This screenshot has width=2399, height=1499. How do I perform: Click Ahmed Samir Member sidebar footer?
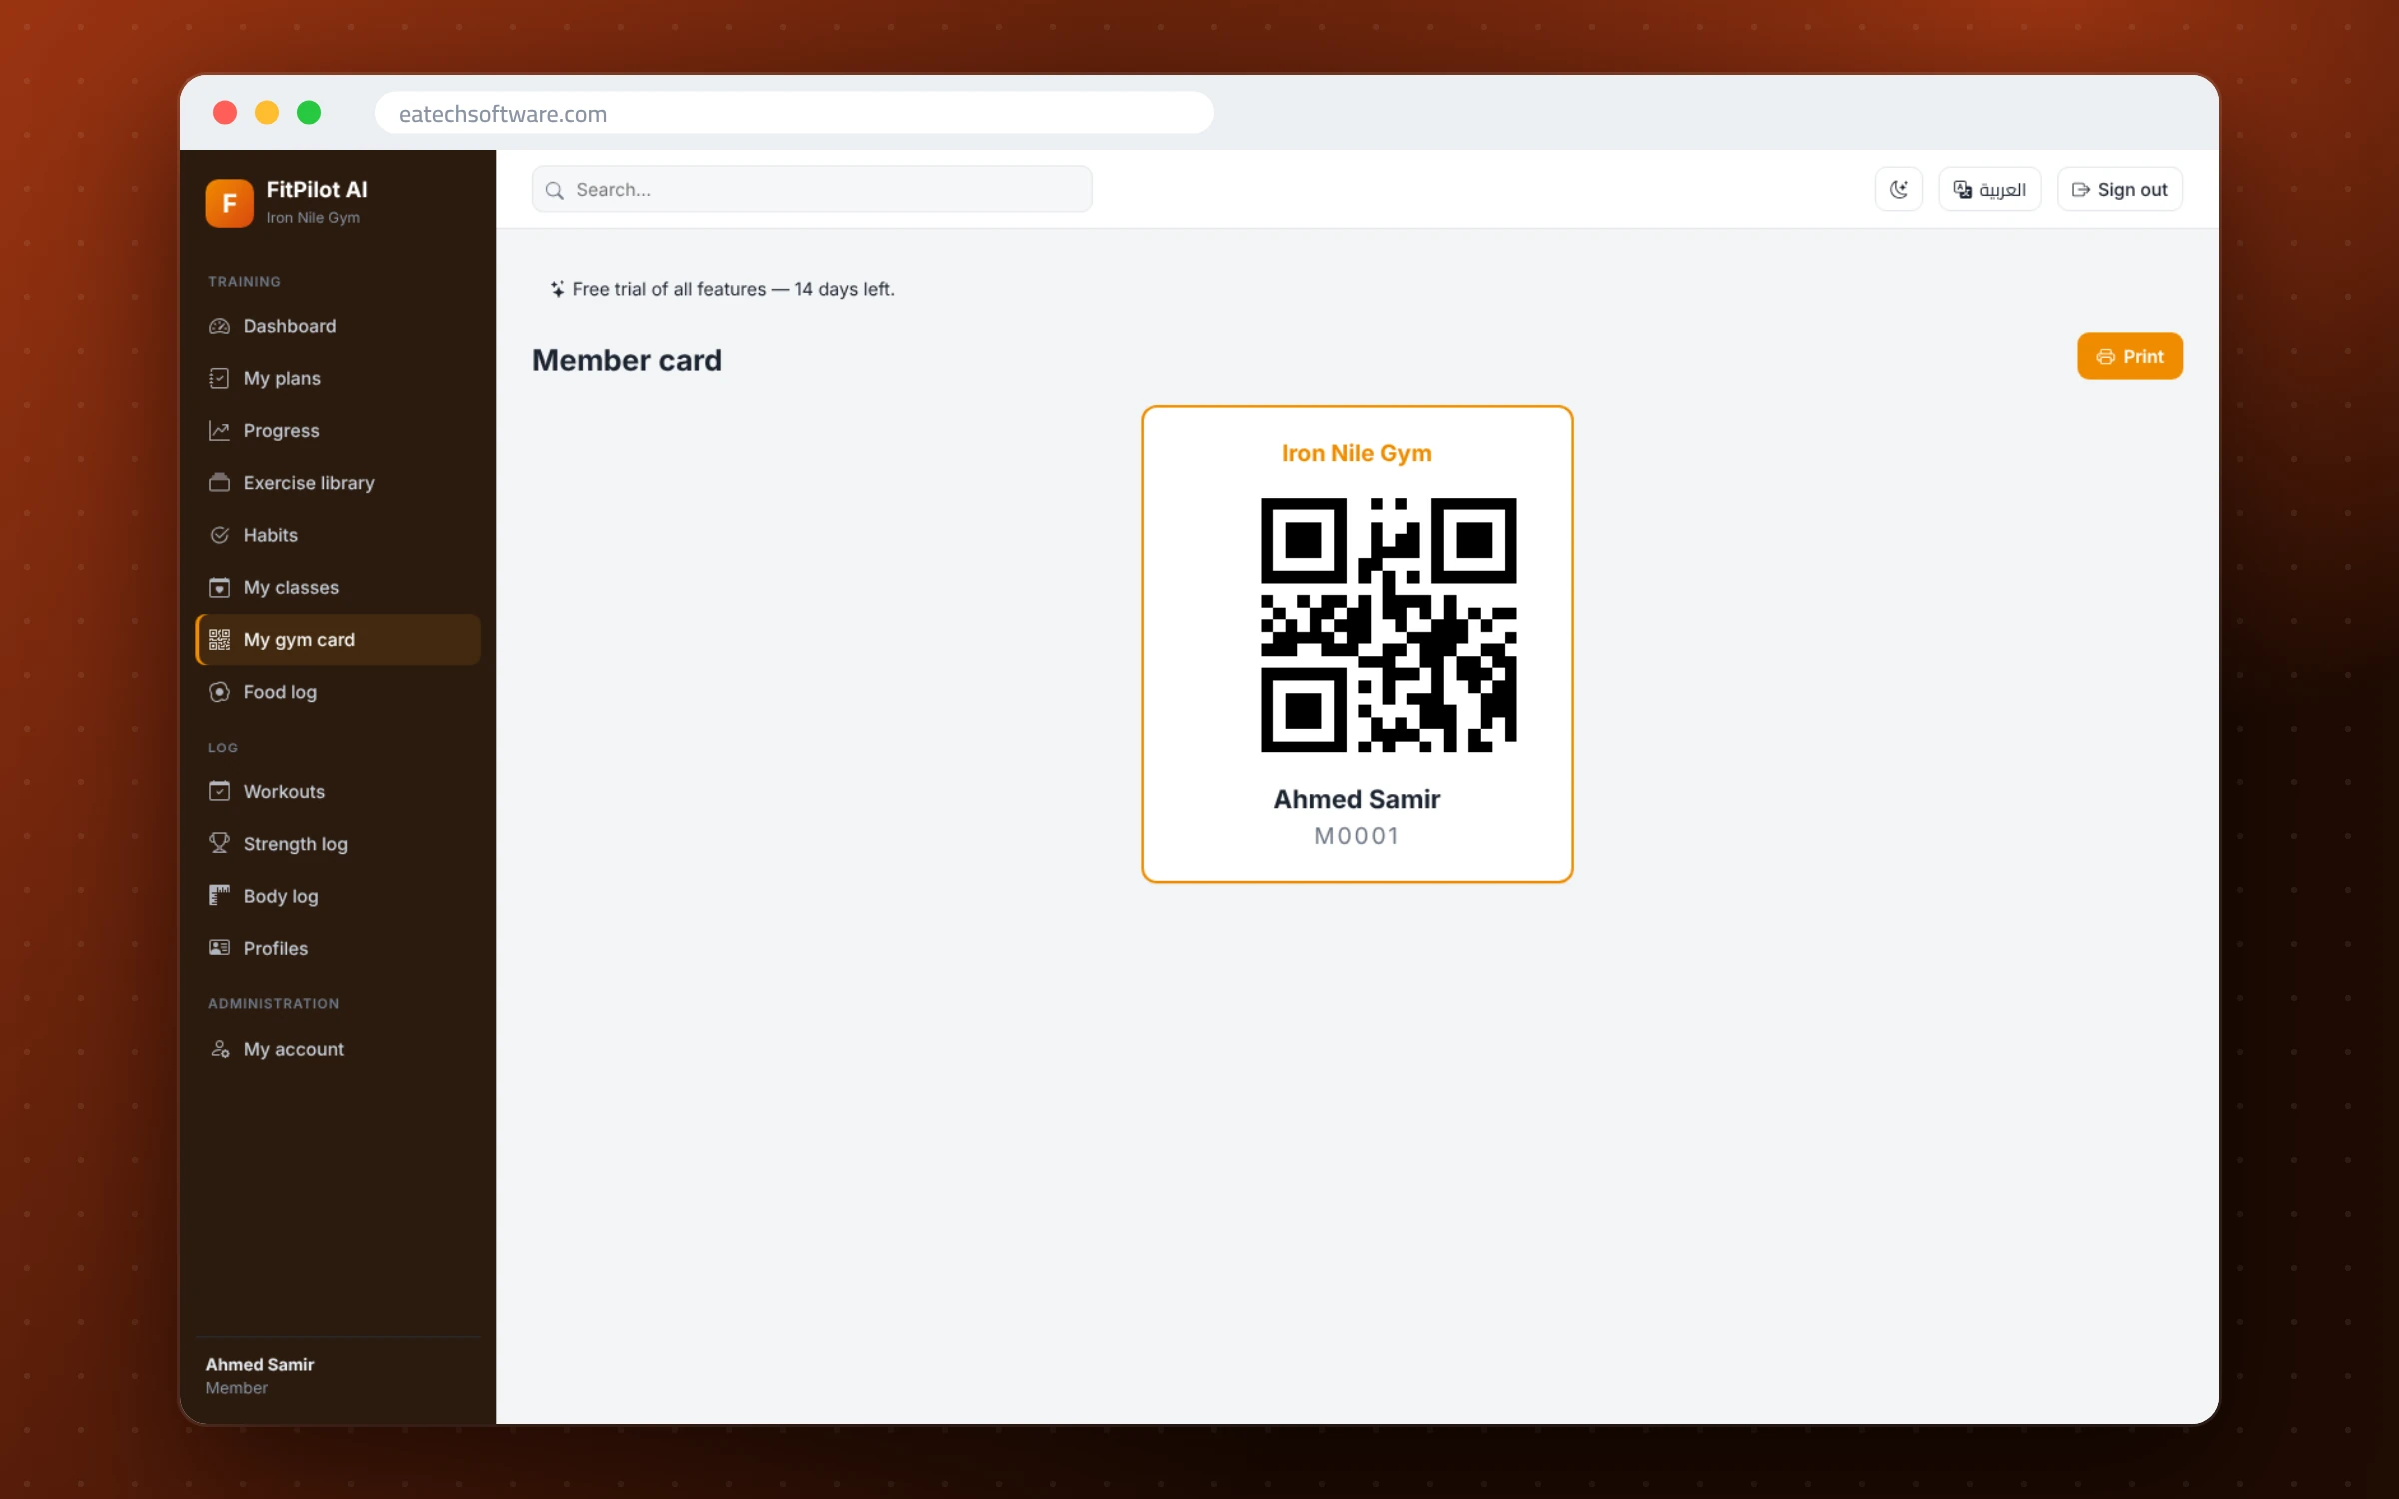coord(260,1375)
